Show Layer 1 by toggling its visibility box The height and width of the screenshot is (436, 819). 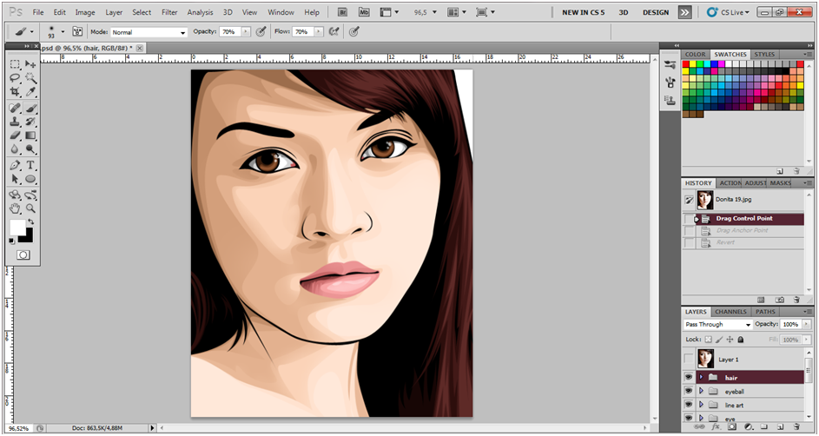tap(689, 359)
